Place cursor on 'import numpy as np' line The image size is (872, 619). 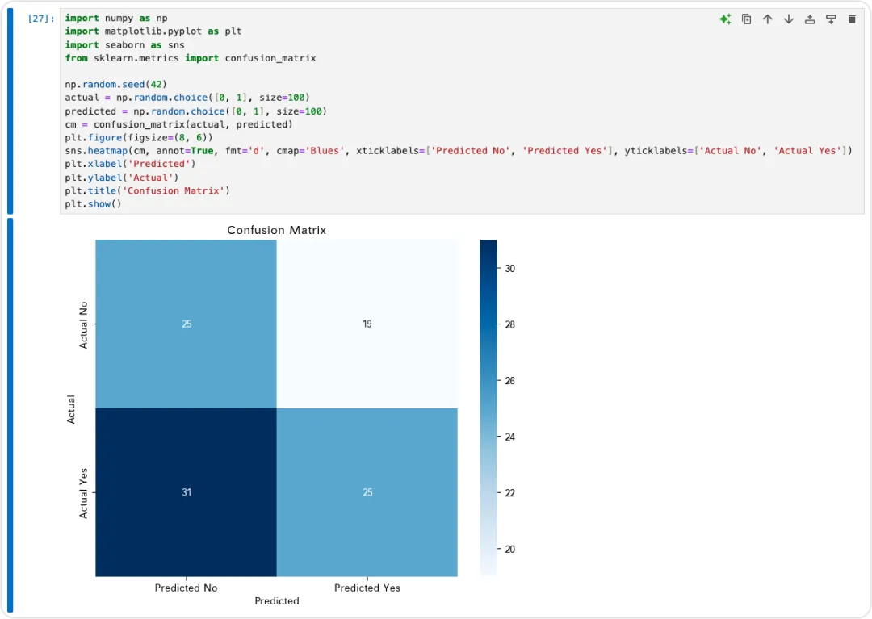click(x=116, y=19)
